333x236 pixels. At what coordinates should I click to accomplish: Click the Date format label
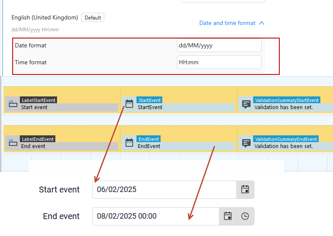30,45
